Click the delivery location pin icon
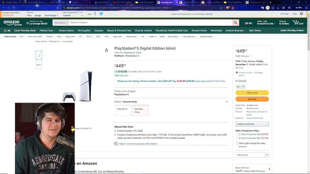Viewport: 310px width, 174px height. click(x=28, y=23)
